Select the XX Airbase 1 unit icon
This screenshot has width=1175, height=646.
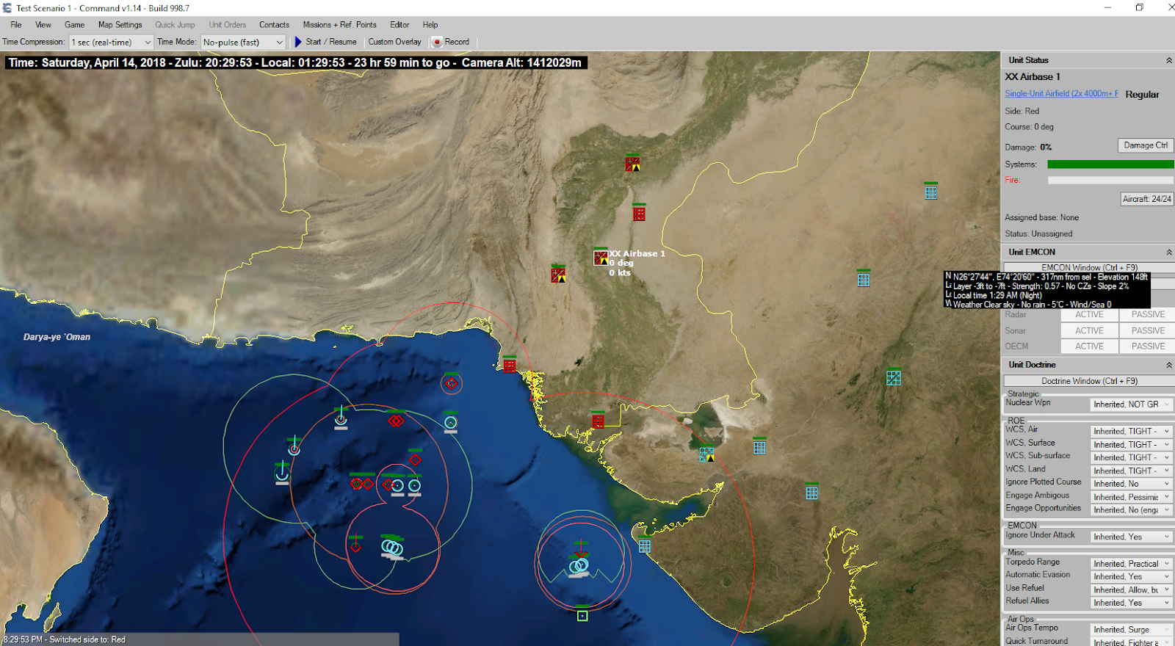[601, 258]
